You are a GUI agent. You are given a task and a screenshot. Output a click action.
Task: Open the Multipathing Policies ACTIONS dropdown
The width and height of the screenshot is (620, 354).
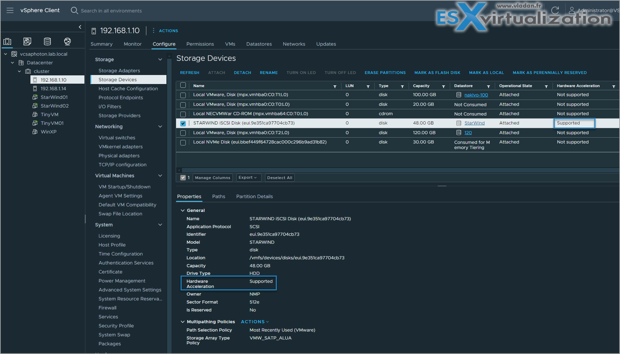coord(255,322)
